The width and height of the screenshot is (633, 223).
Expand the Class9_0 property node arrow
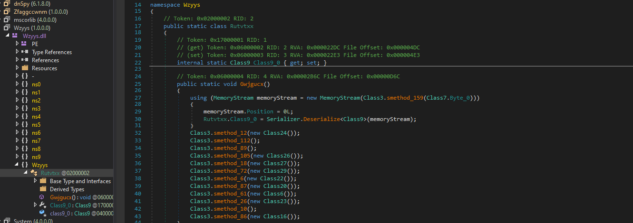tap(35, 205)
